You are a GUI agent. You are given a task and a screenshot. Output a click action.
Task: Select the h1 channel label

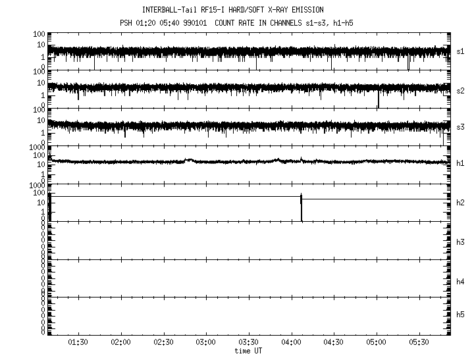[x=460, y=165]
